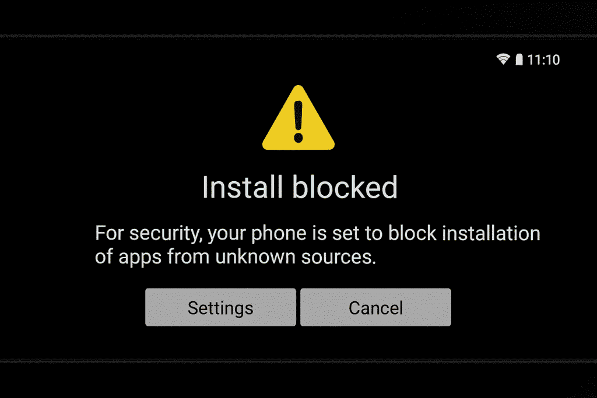Click the yellow warning triangle icon

coord(298,118)
